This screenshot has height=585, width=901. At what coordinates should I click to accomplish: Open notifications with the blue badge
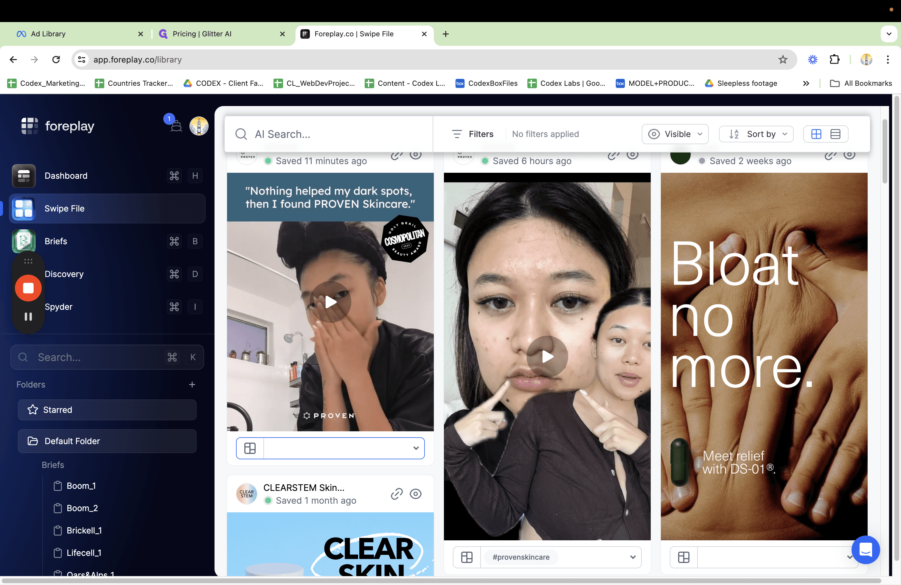[174, 123]
